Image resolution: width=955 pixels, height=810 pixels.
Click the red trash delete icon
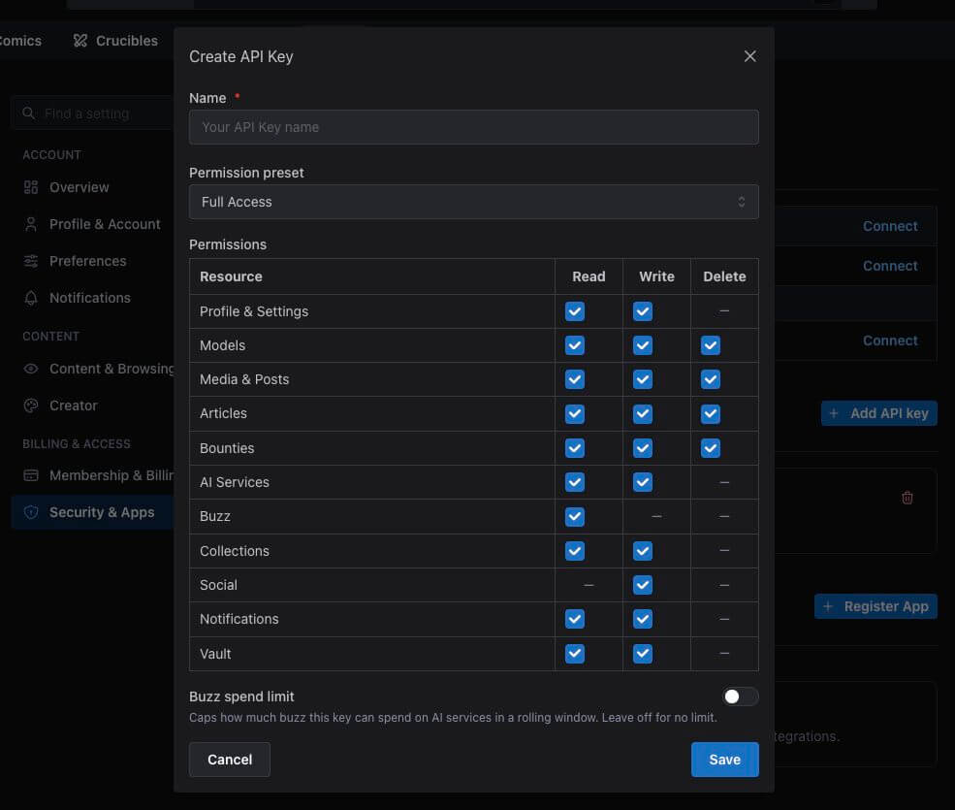[x=907, y=498]
